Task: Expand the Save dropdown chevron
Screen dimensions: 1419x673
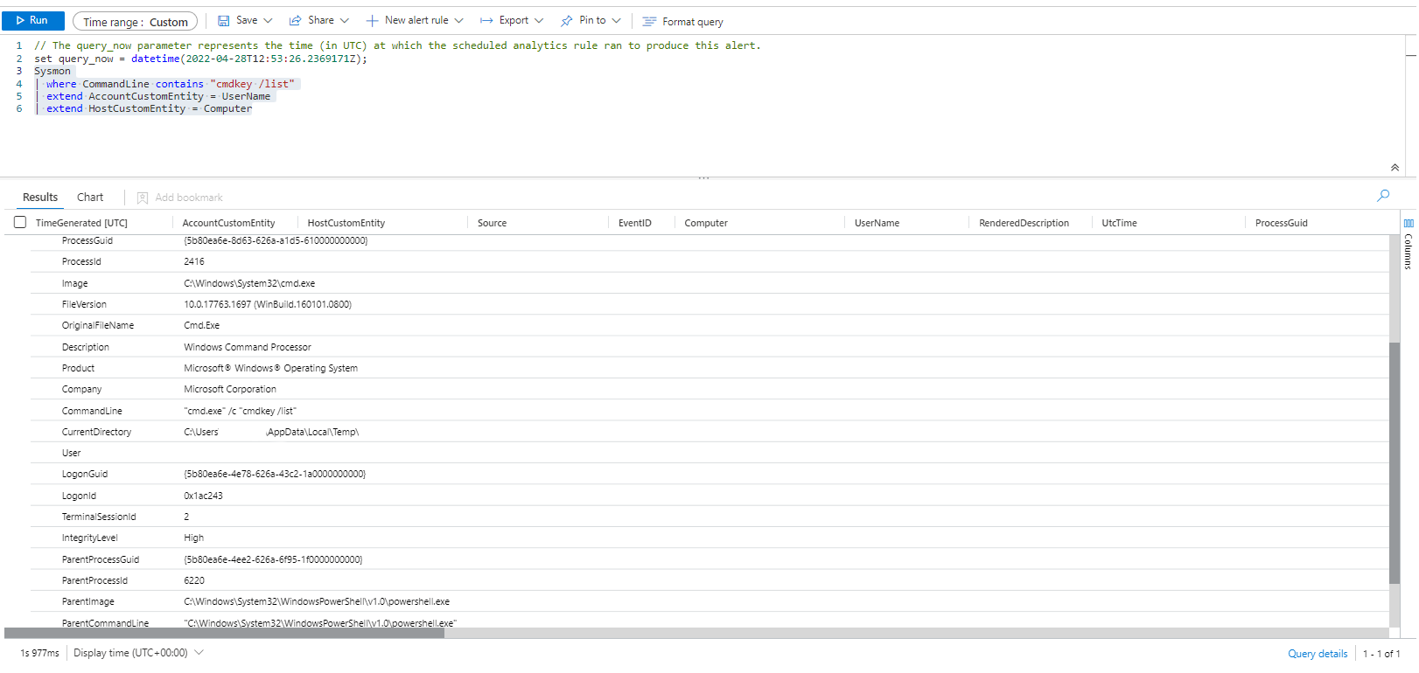Action: 268,21
